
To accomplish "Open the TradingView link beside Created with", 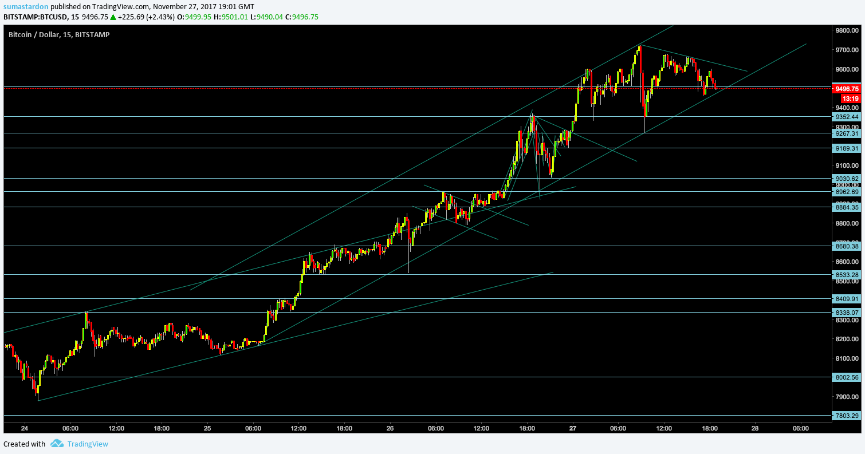I will [88, 444].
